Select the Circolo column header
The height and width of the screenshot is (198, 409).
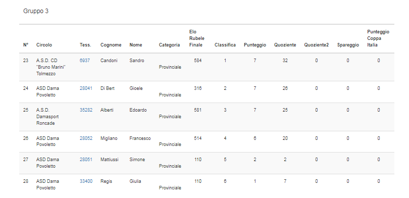point(44,45)
